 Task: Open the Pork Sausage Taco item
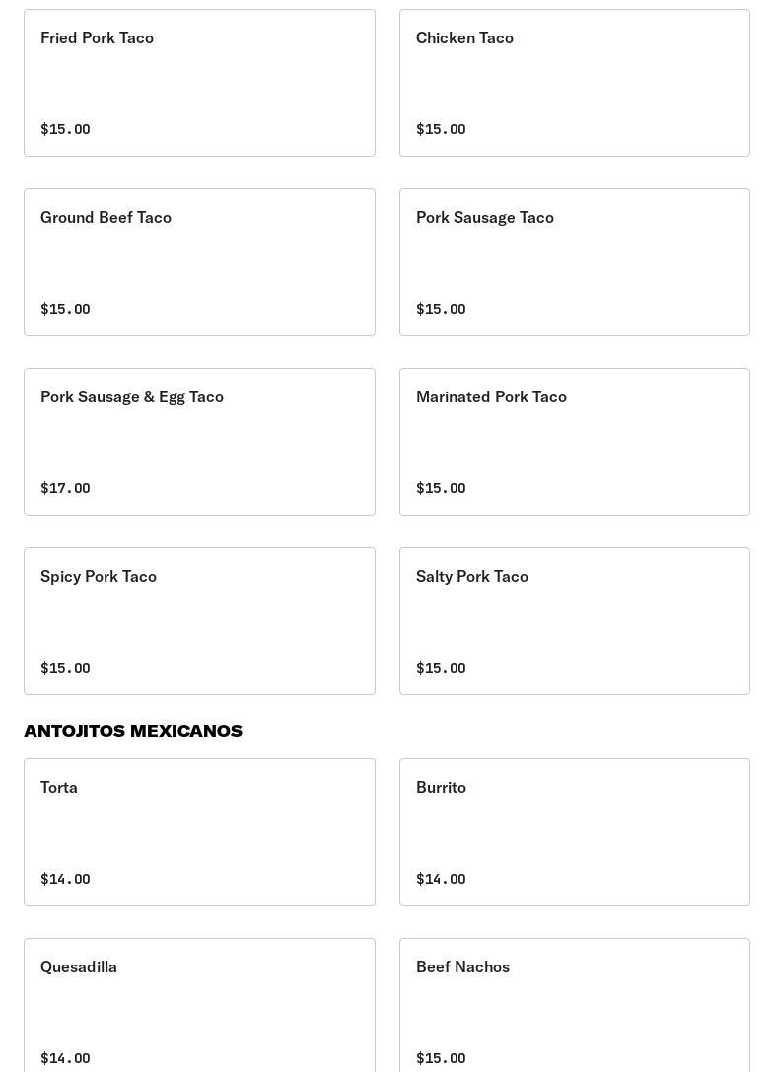tap(575, 262)
